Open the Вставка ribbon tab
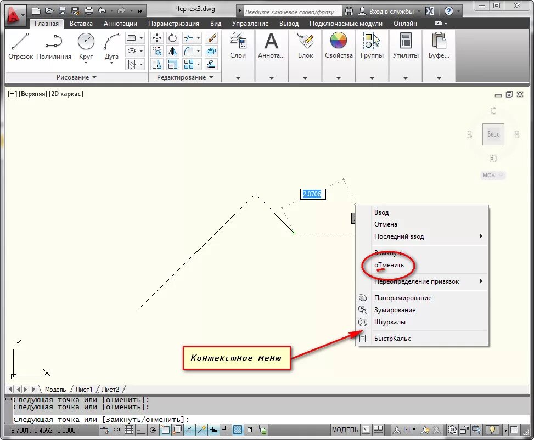The width and height of the screenshot is (534, 440). (x=81, y=24)
